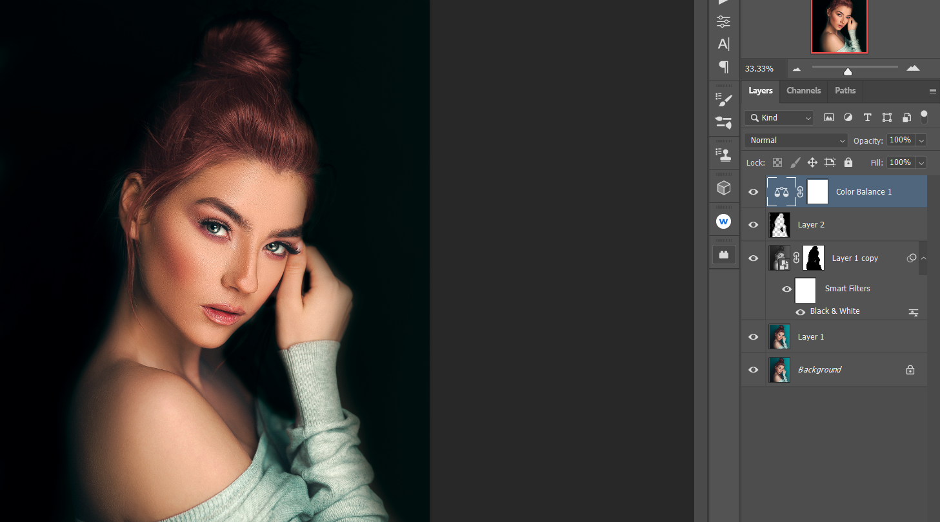
Task: Open the Paths tab
Action: (x=845, y=91)
